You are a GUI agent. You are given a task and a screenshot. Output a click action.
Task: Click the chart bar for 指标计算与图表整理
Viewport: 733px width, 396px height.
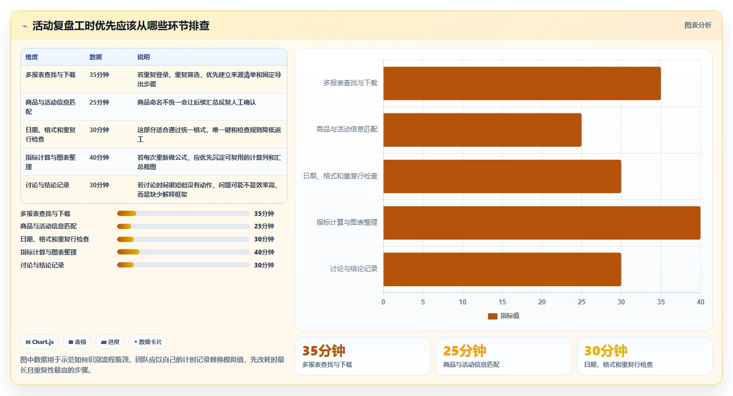coord(542,223)
